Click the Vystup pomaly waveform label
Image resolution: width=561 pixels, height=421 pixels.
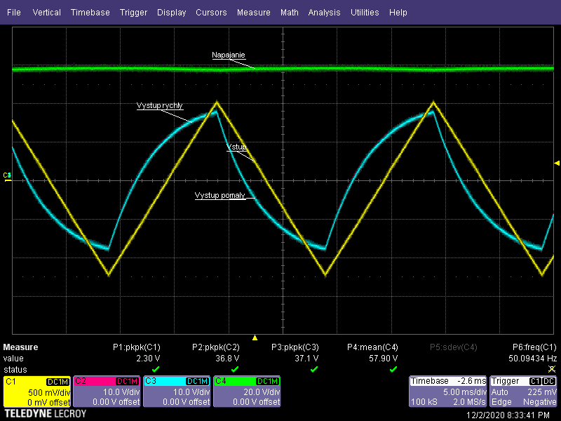tap(219, 196)
